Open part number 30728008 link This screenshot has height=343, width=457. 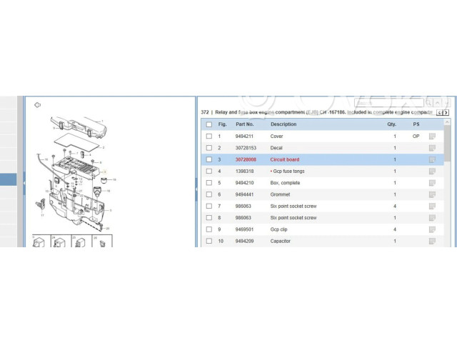[x=246, y=159]
